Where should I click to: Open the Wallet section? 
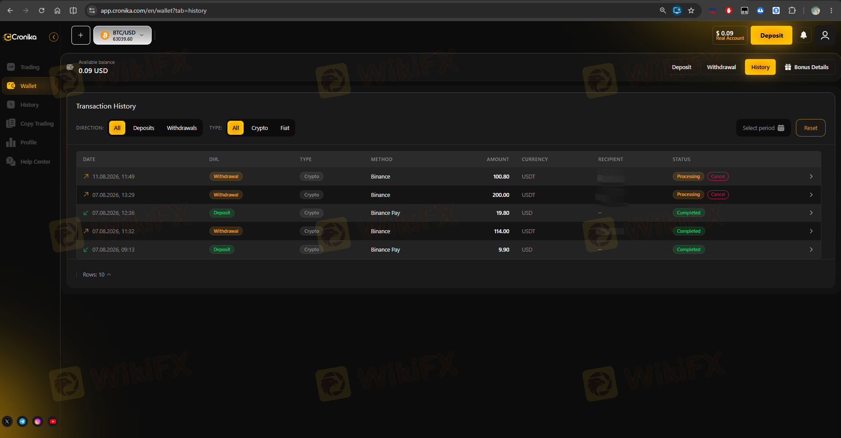[30, 86]
